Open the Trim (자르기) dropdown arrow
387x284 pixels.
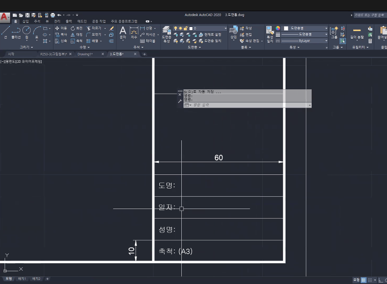(105, 29)
